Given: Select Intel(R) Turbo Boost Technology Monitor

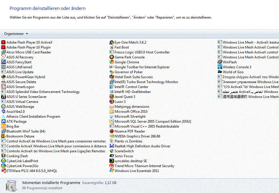Looking at the screenshot, I should coord(144,82).
